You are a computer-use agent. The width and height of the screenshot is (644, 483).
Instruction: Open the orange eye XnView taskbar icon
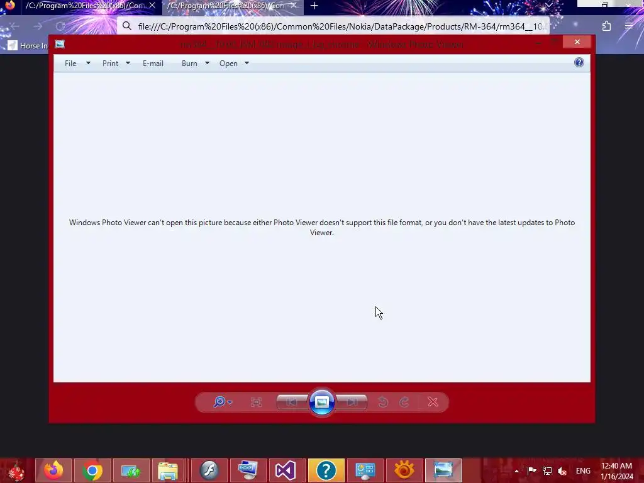[x=404, y=470]
